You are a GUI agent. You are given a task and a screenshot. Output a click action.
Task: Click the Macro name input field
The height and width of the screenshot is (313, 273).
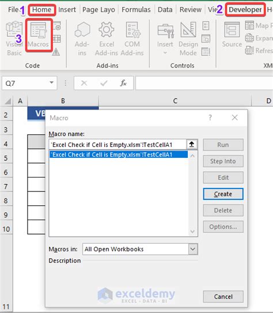point(117,144)
